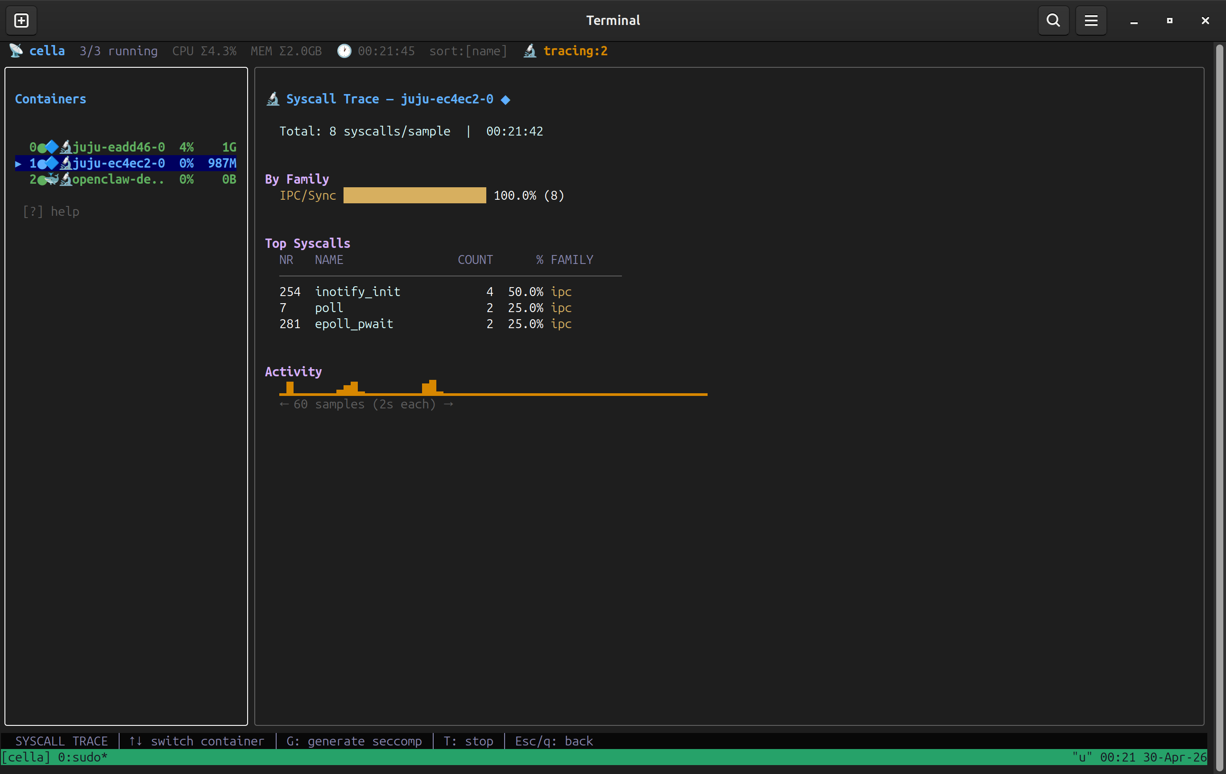Viewport: 1226px width, 774px height.
Task: Click the 3/3 running status
Action: tap(119, 51)
